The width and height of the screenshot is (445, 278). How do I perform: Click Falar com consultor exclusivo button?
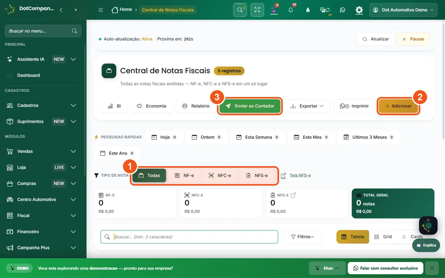(x=386, y=268)
